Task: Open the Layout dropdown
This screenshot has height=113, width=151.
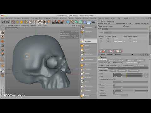Action: tap(139, 18)
